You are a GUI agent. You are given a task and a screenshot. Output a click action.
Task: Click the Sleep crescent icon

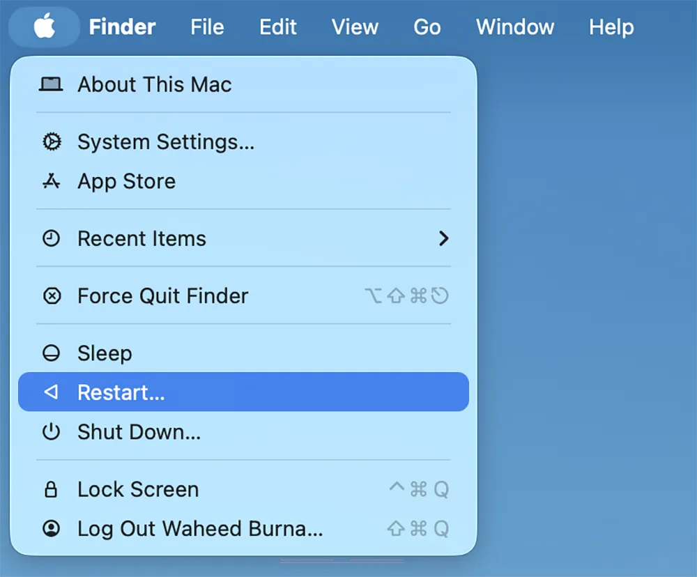[x=52, y=353]
